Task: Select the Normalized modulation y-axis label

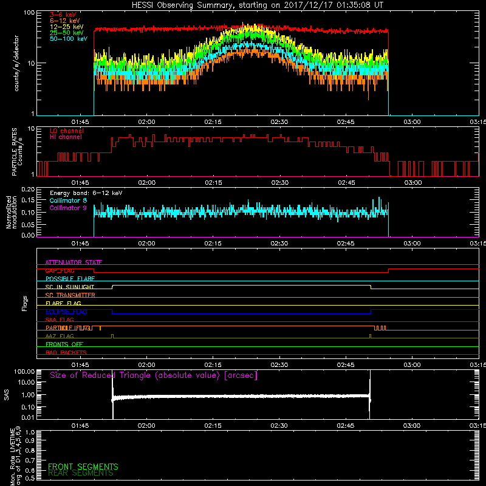Action: [x=11, y=212]
